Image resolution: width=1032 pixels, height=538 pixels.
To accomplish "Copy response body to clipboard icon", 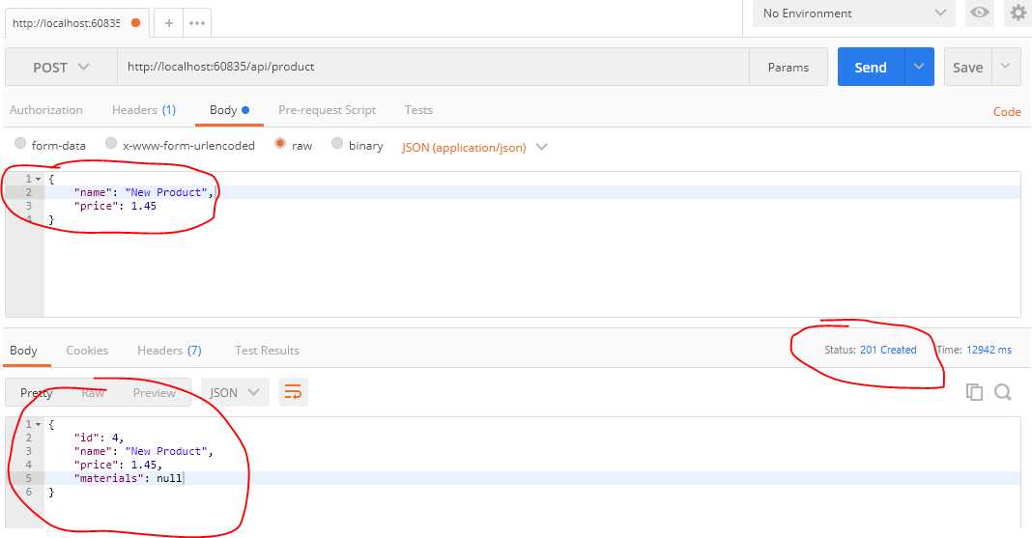I will 974,392.
